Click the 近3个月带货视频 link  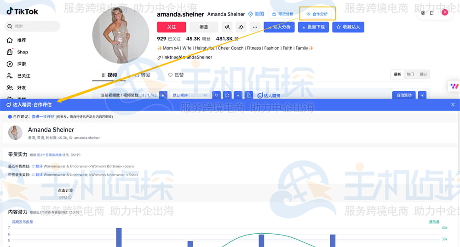point(49,155)
